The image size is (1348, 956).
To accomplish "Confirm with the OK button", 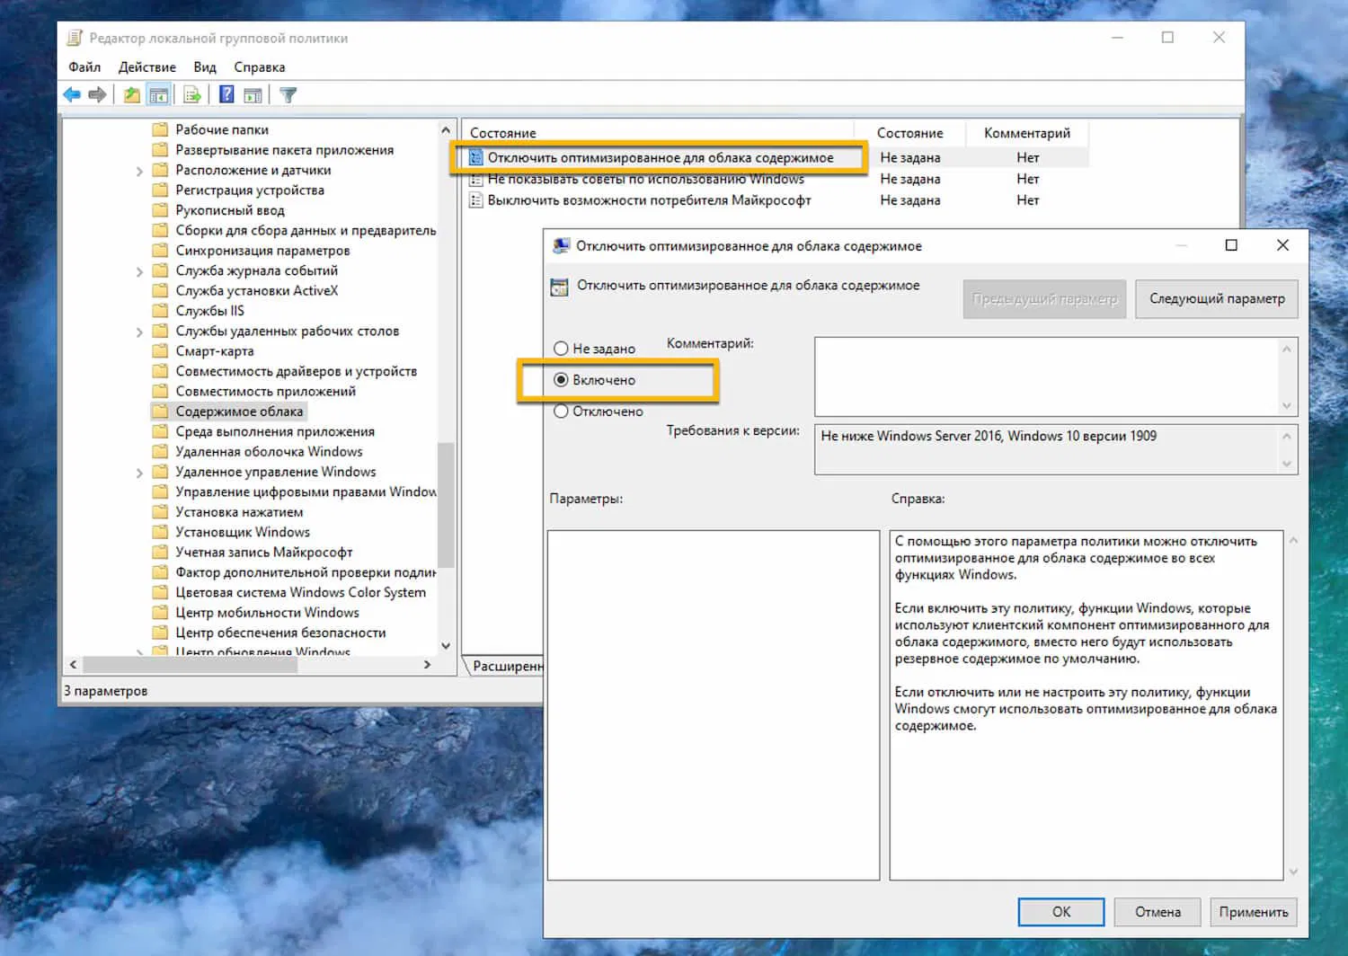I will click(x=1061, y=912).
